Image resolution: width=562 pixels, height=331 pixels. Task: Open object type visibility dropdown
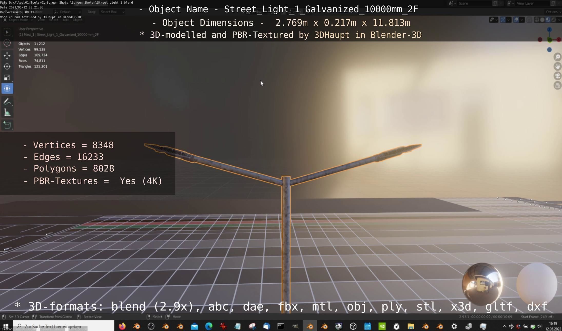[x=493, y=20]
